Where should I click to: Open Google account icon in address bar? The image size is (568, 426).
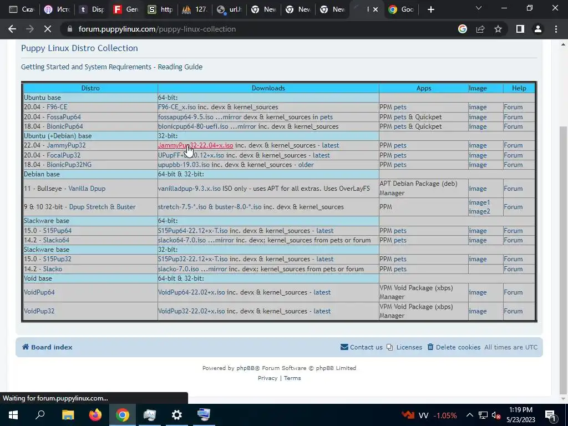[x=462, y=29]
